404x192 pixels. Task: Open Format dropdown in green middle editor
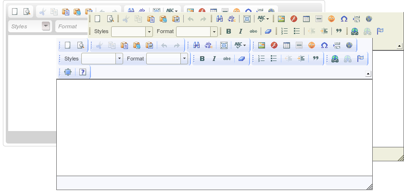(214, 32)
